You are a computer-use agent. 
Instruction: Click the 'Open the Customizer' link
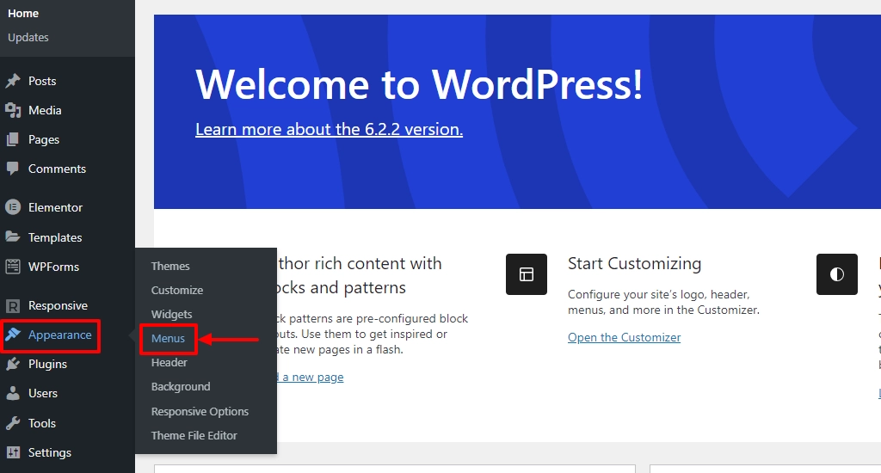coord(625,337)
